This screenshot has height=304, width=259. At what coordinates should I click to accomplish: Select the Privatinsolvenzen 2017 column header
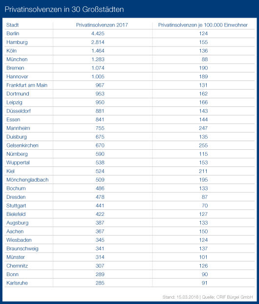click(102, 25)
